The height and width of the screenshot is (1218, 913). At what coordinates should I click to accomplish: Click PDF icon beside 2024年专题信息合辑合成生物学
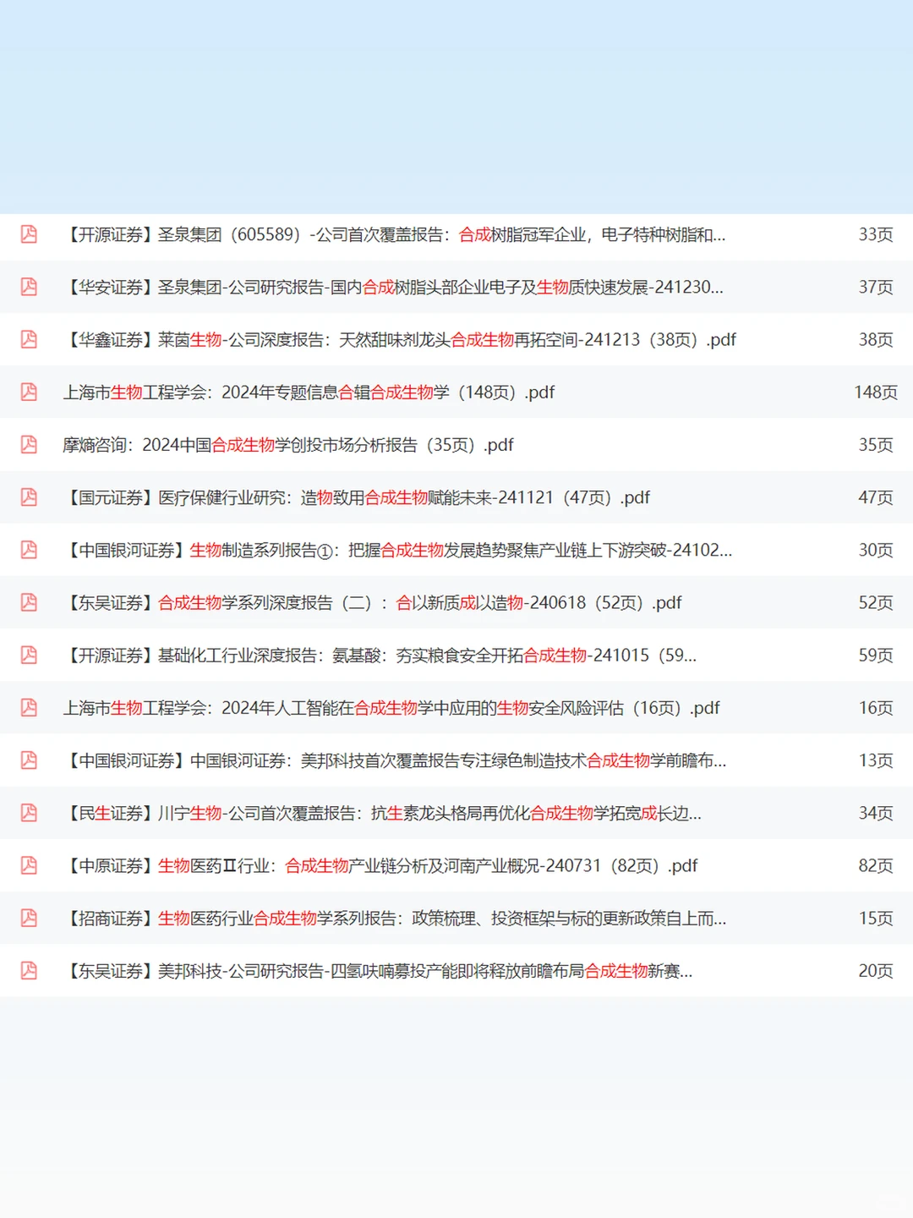29,392
